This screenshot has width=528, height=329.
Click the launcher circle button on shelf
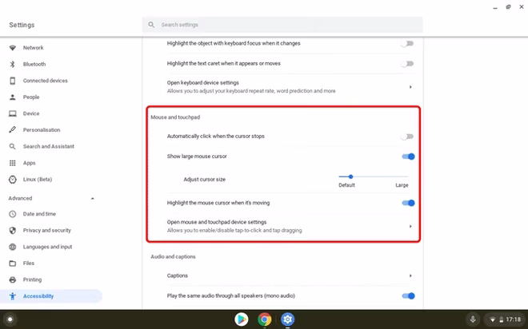10,319
